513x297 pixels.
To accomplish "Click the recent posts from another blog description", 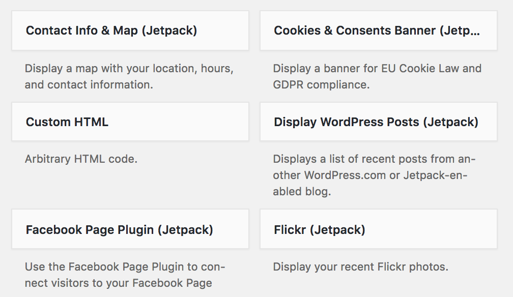I will pos(374,175).
